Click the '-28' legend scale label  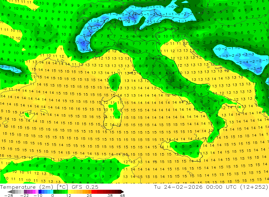[x=9, y=195]
